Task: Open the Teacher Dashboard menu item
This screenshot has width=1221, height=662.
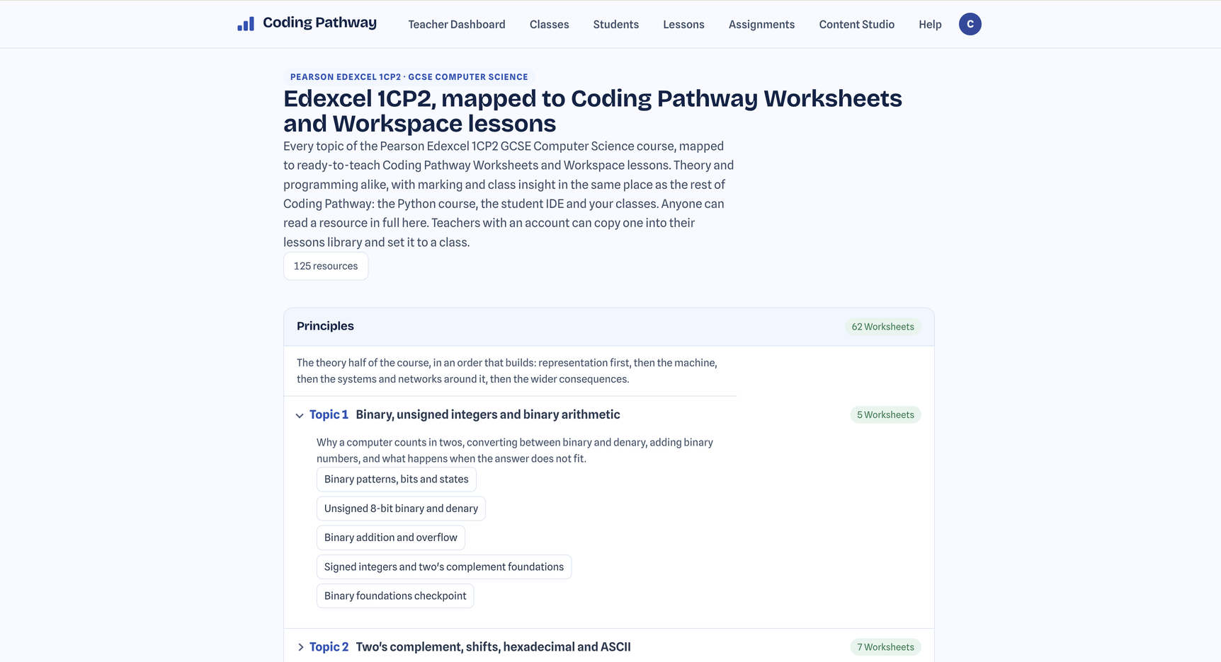Action: click(457, 24)
